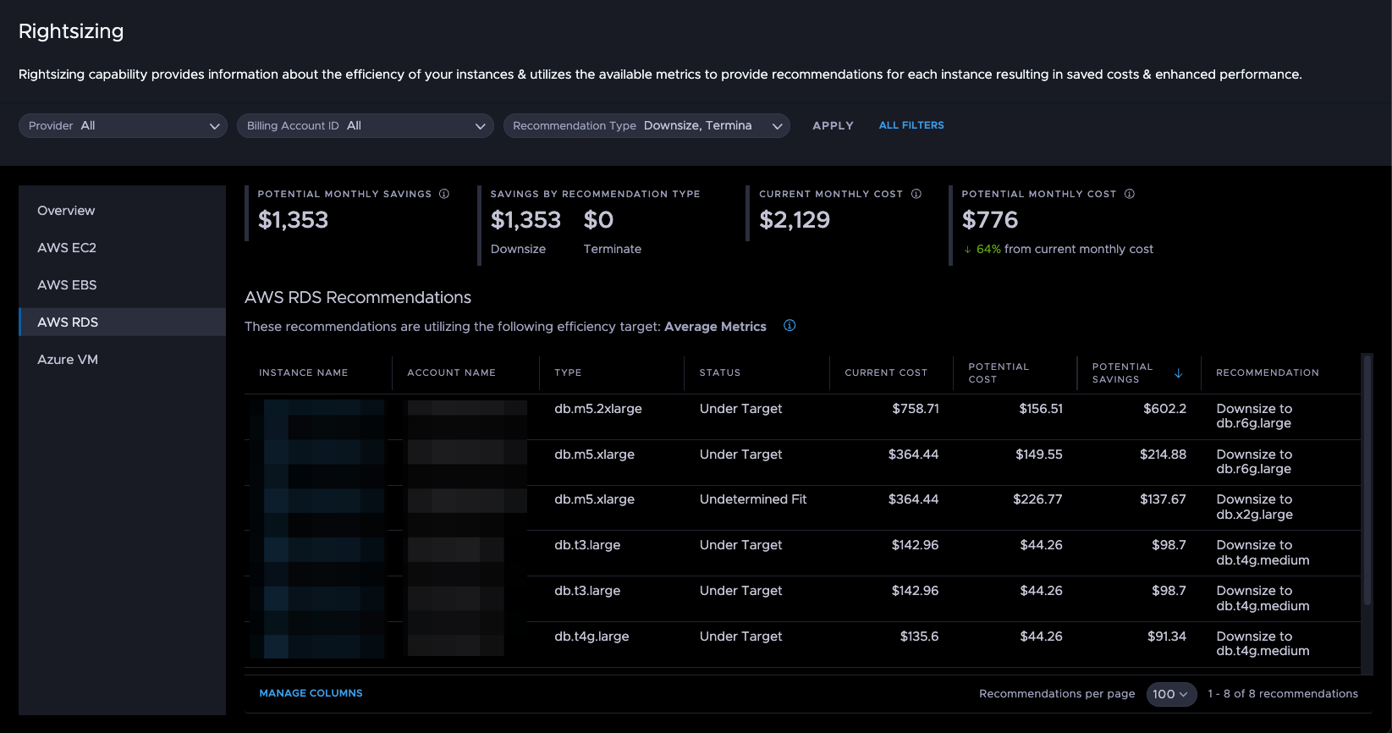This screenshot has width=1392, height=733.
Task: Click the $214.88 potential savings value
Action: tap(1163, 455)
